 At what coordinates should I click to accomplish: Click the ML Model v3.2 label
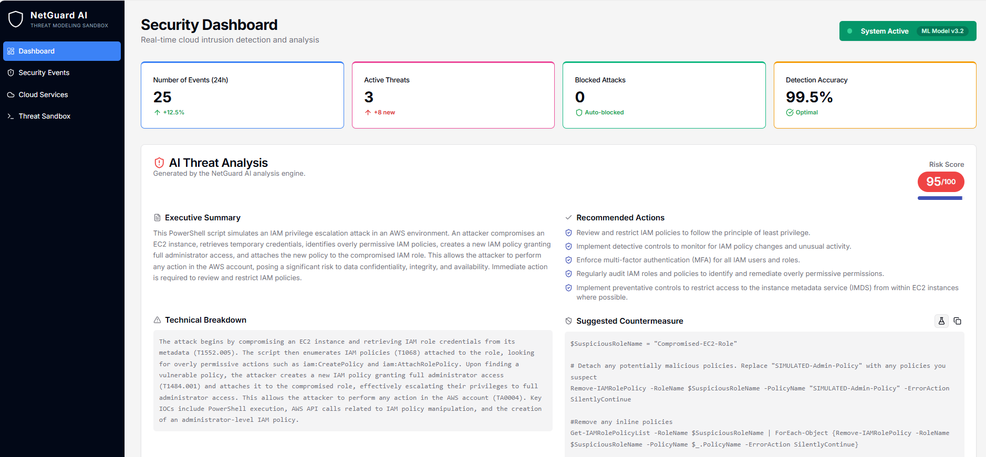(942, 31)
